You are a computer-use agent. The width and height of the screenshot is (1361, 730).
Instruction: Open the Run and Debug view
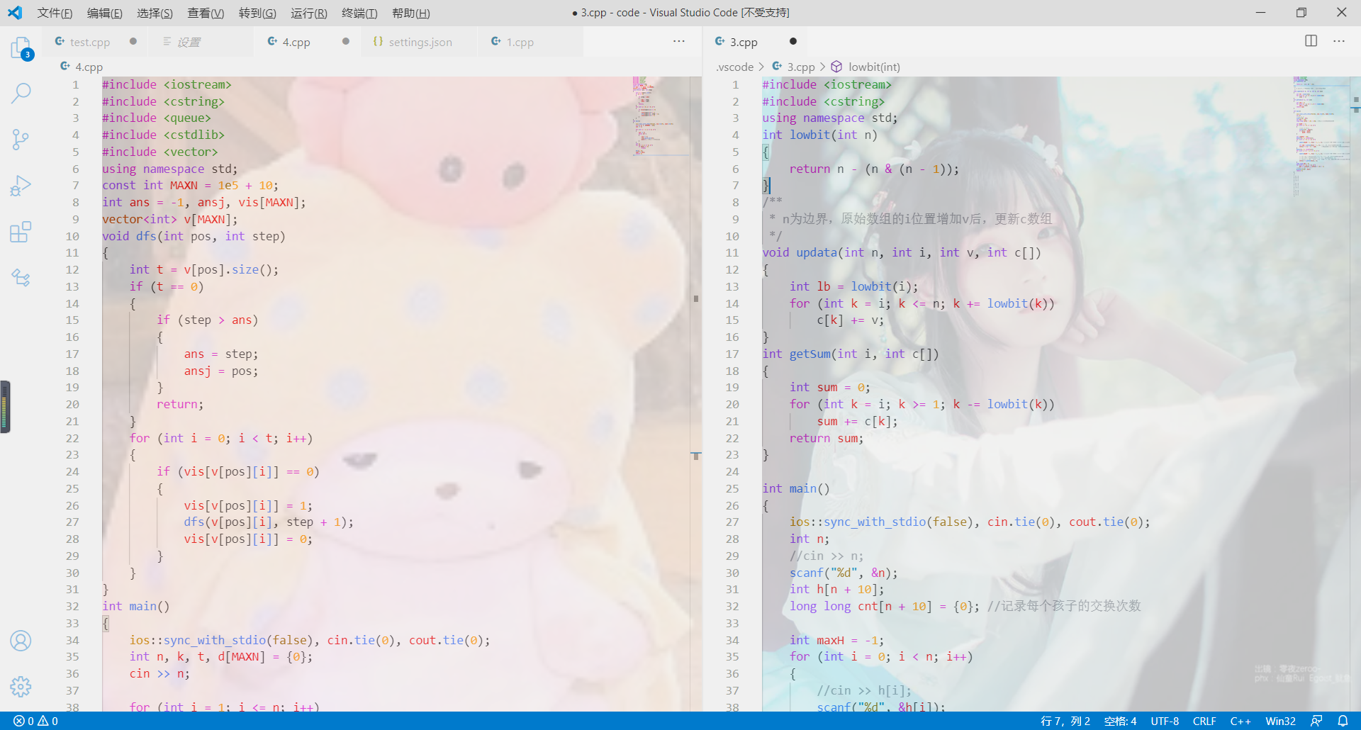point(21,185)
